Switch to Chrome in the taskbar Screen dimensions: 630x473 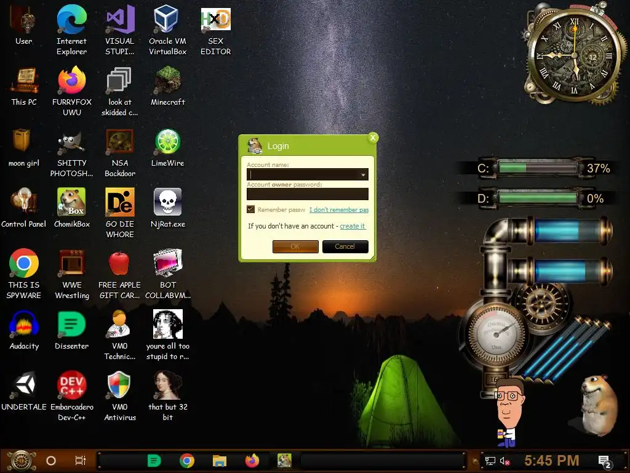(187, 461)
